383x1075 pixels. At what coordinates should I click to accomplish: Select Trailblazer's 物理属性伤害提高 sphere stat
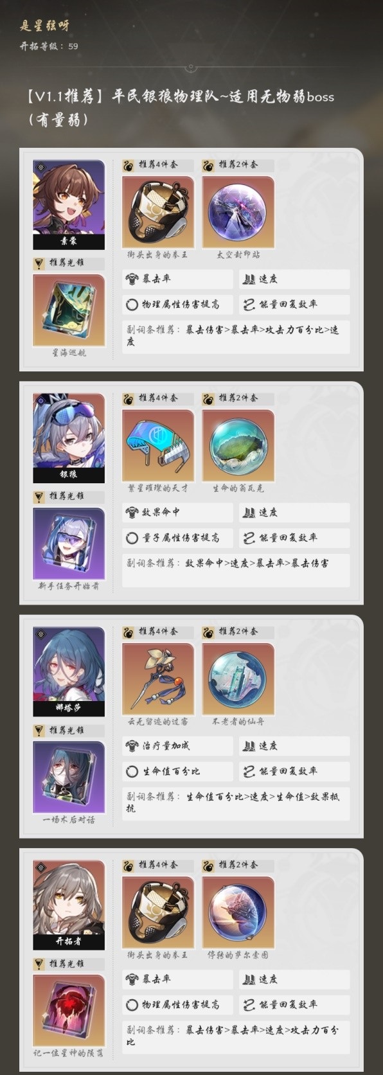click(177, 1004)
